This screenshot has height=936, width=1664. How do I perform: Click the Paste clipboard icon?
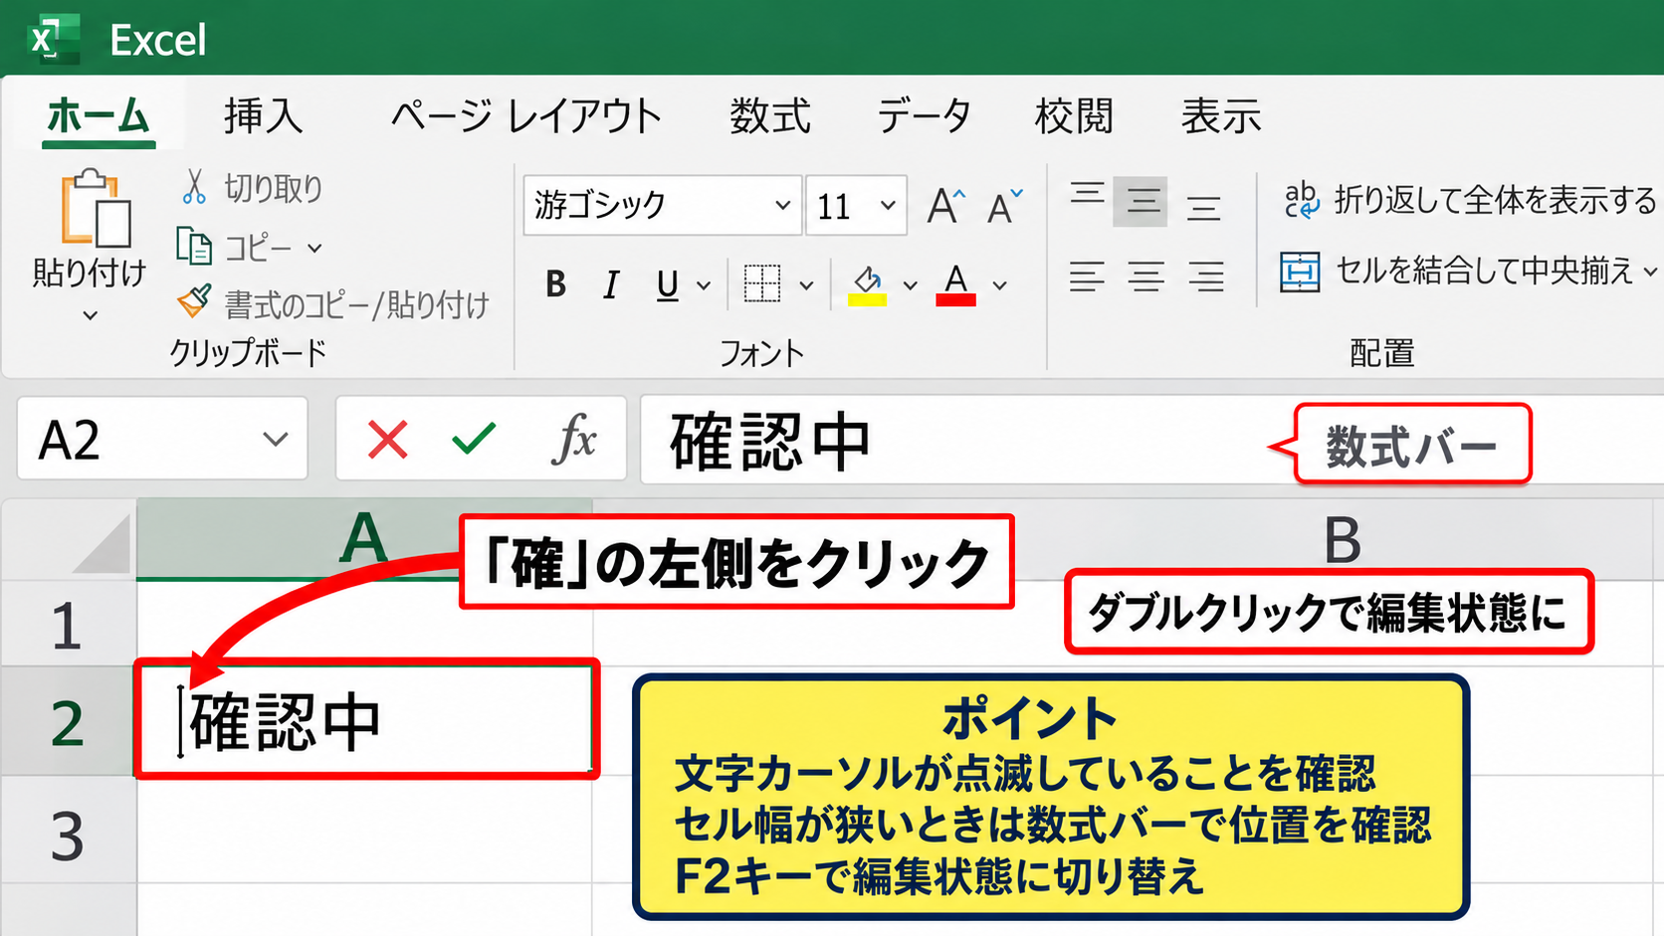pyautogui.click(x=96, y=207)
